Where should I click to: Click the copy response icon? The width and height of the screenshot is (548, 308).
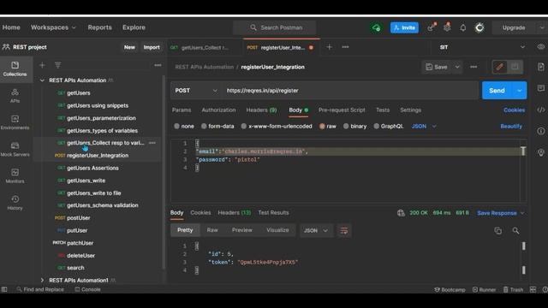point(497,230)
